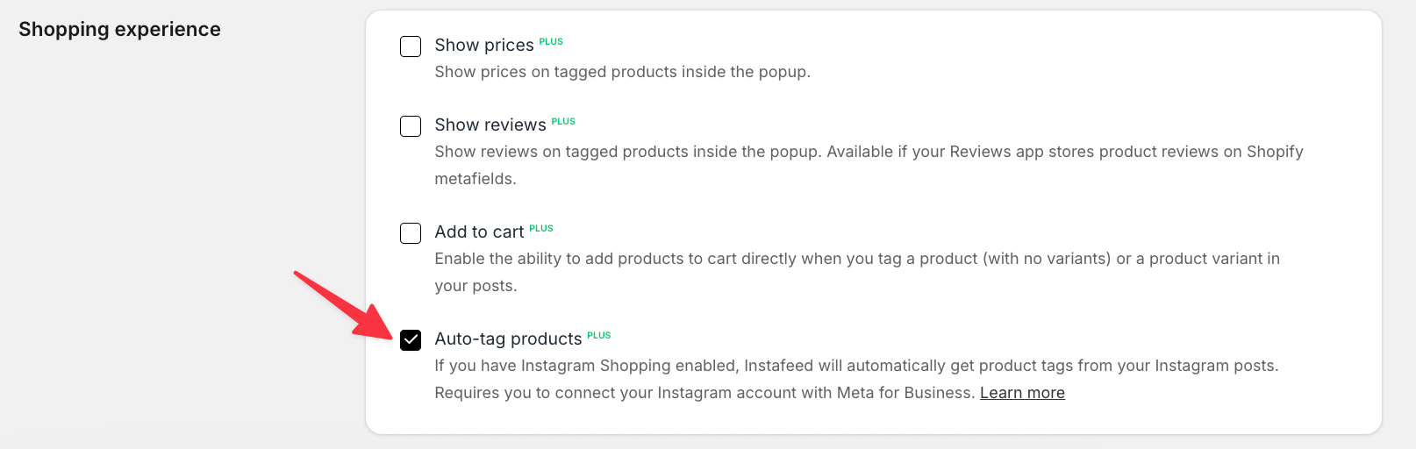The width and height of the screenshot is (1416, 449).
Task: Click the Show prices label text
Action: [483, 46]
